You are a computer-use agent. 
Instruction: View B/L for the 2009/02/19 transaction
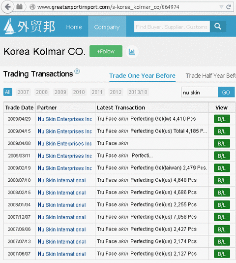[x=222, y=168]
